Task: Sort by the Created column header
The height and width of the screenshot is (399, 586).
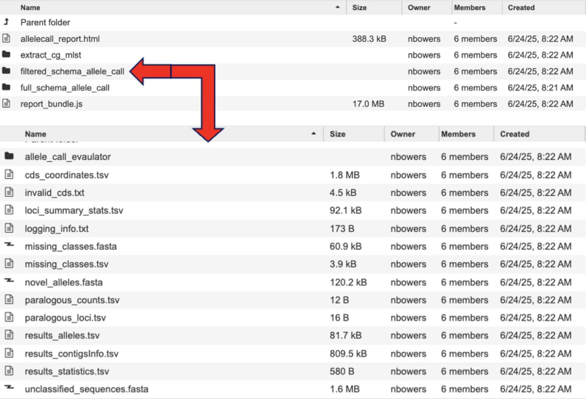Action: click(521, 8)
